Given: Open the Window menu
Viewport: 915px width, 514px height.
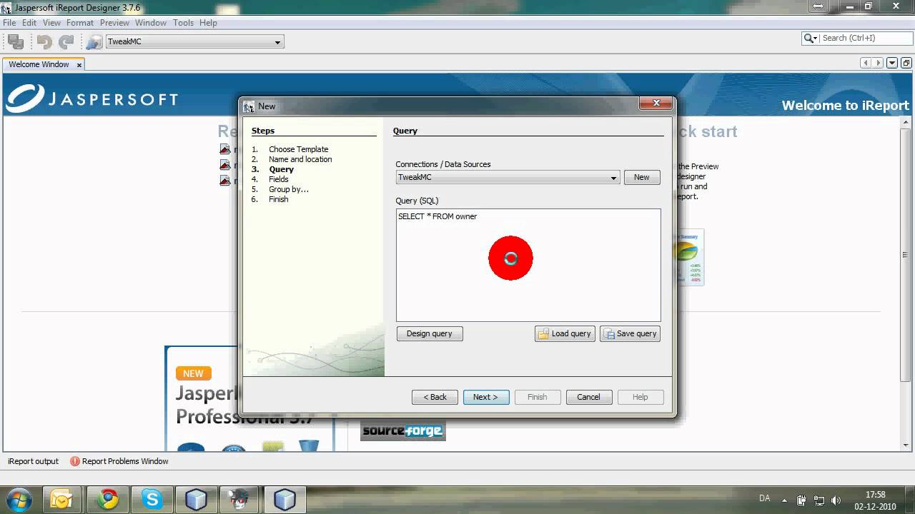Looking at the screenshot, I should click(x=151, y=23).
